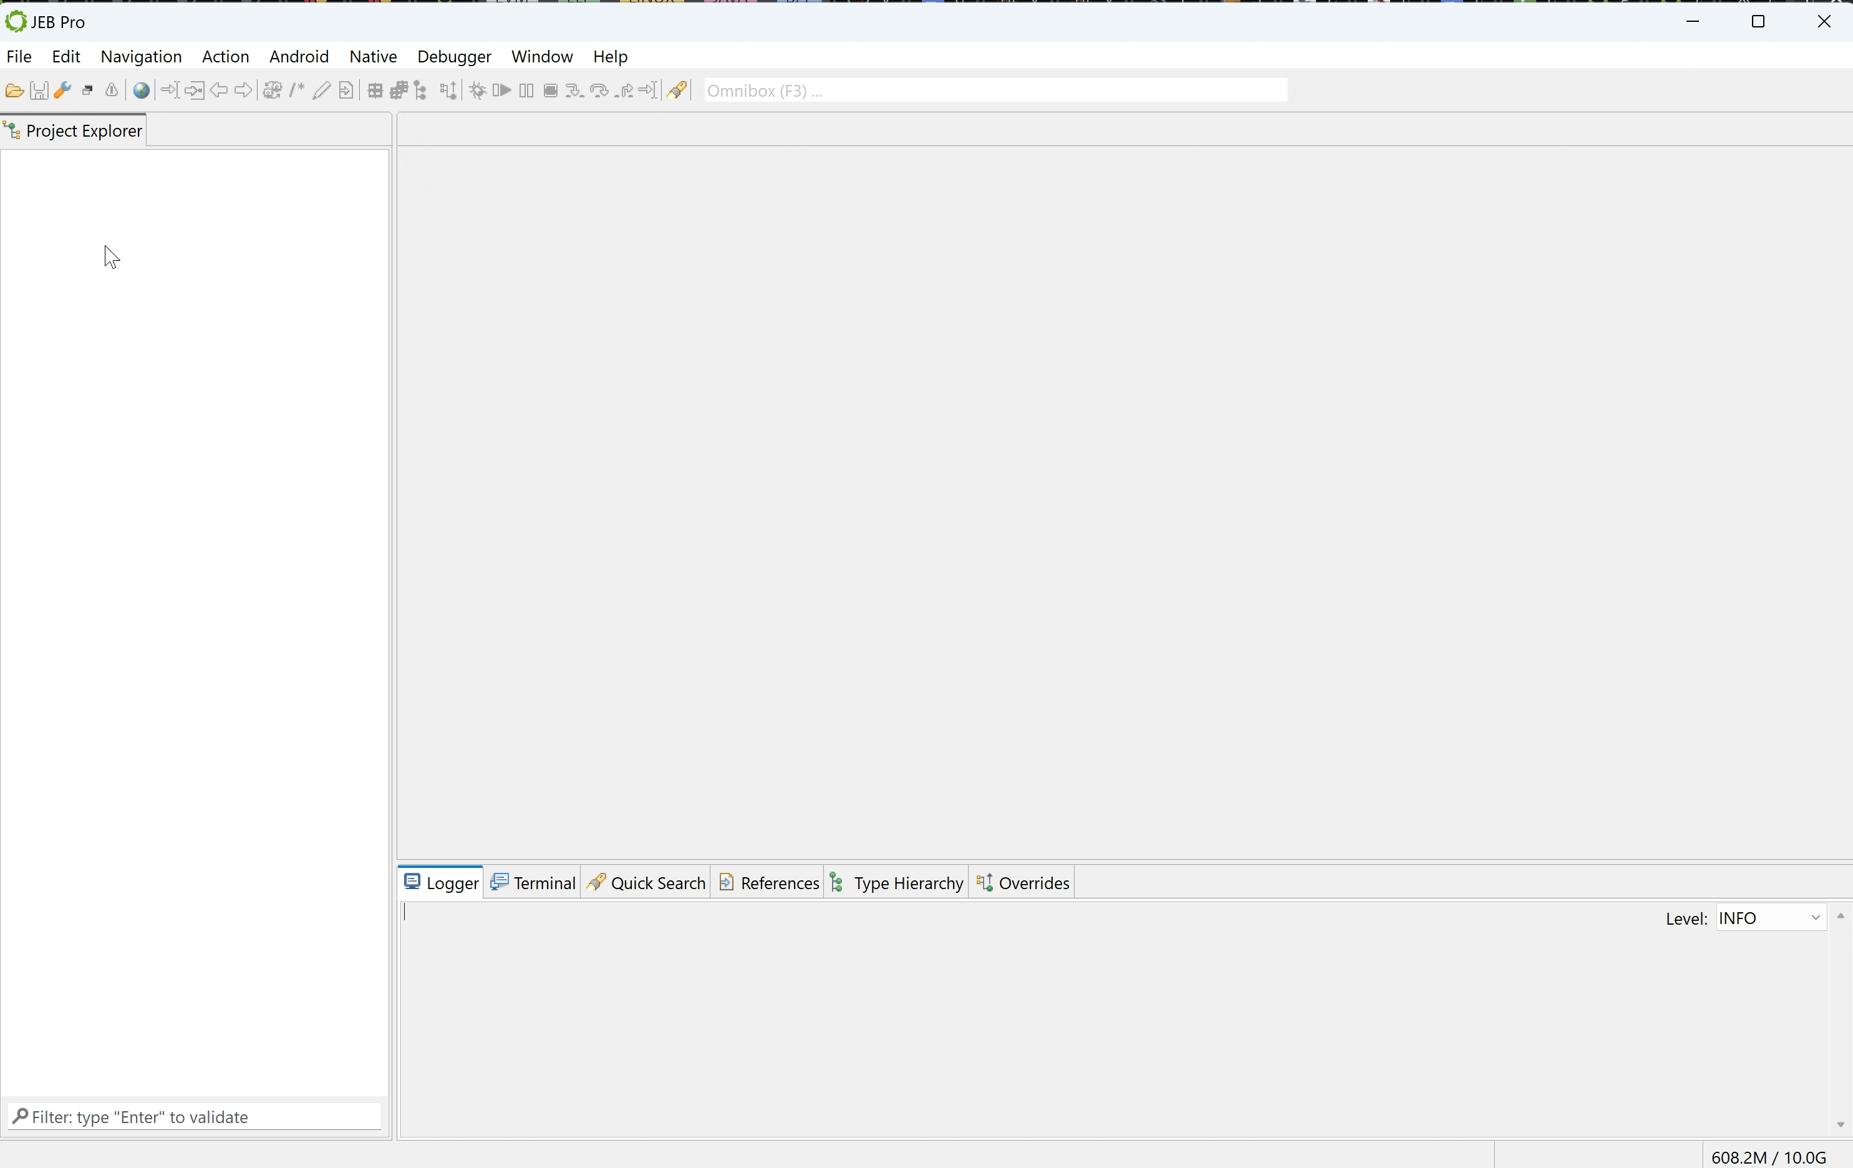This screenshot has height=1168, width=1853.
Task: Click the logger scrollbar up arrow
Action: tap(1841, 916)
